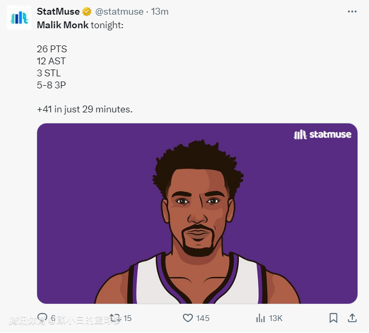Click the statmuse logo inside the image
The width and height of the screenshot is (369, 333).
[322, 134]
